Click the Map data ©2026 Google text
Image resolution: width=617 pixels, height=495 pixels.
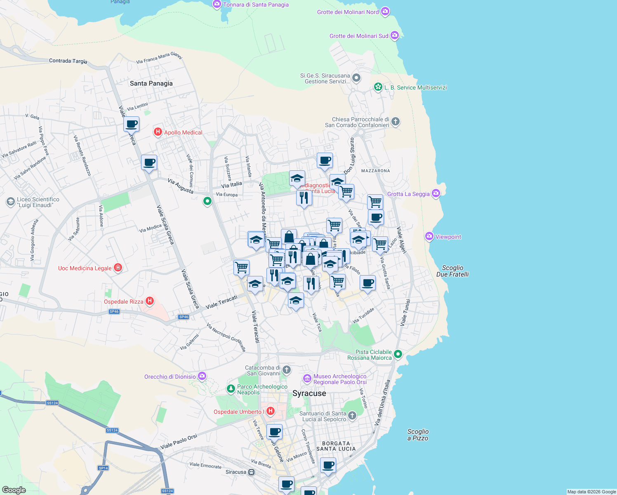(x=591, y=492)
